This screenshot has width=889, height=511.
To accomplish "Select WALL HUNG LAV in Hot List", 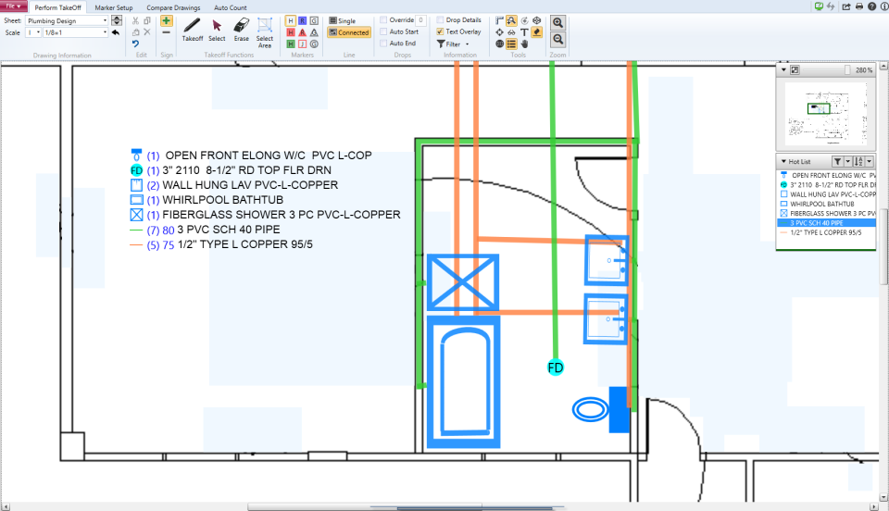I will (827, 194).
